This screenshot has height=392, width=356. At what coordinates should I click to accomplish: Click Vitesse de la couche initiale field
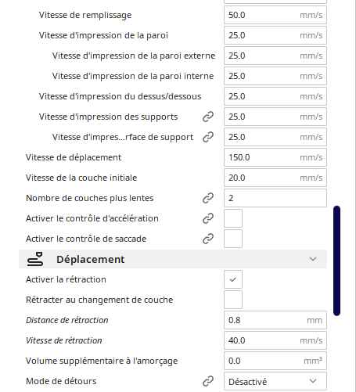click(x=275, y=178)
